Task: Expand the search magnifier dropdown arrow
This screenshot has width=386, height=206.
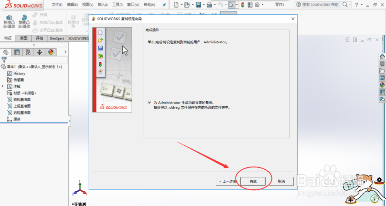Action: click(x=350, y=5)
